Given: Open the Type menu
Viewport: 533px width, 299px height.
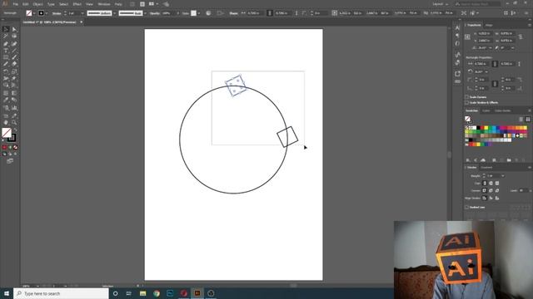Looking at the screenshot, I should 51,4.
